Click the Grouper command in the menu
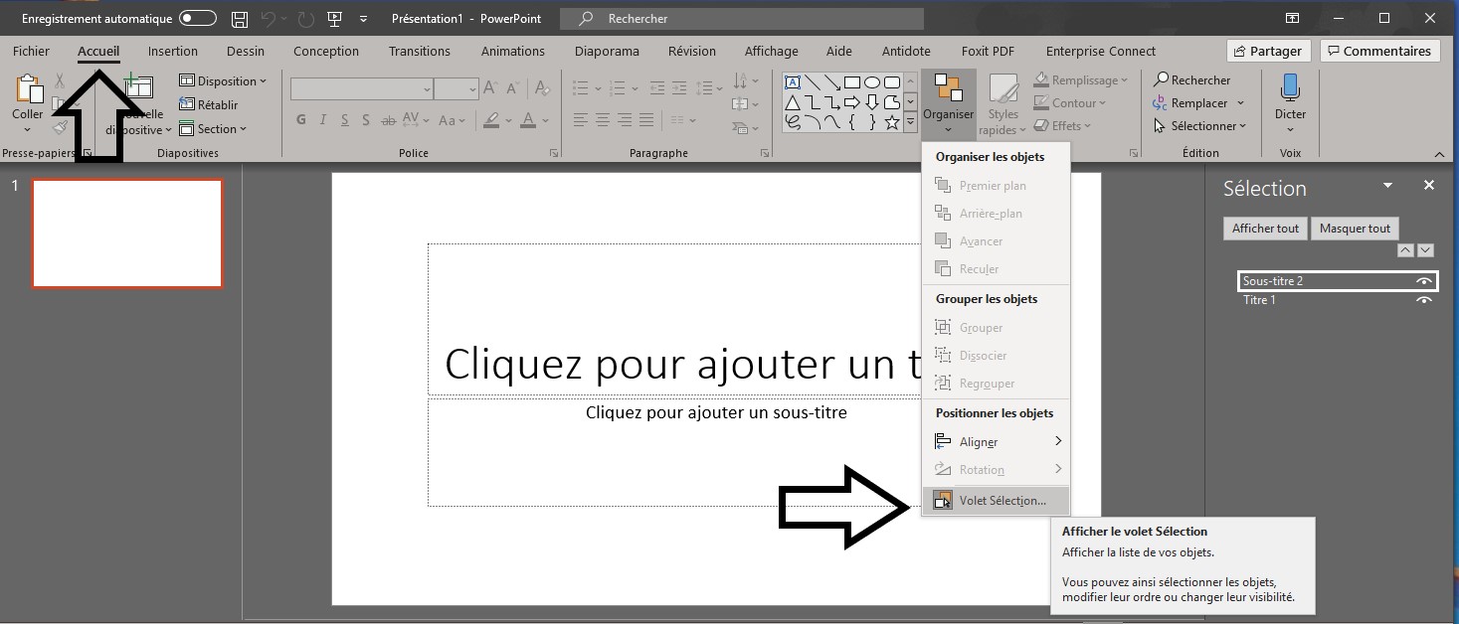The width and height of the screenshot is (1459, 624). [x=982, y=327]
